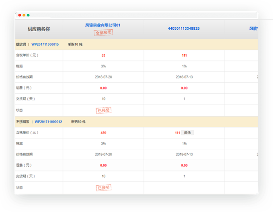Select 螺纹钢 tax rate 1%
273x212 pixels.
pyautogui.click(x=184, y=66)
